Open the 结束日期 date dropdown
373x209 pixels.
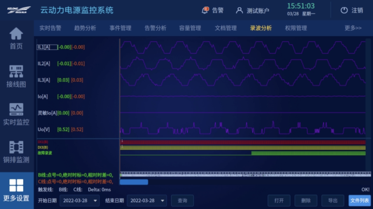click(x=147, y=201)
